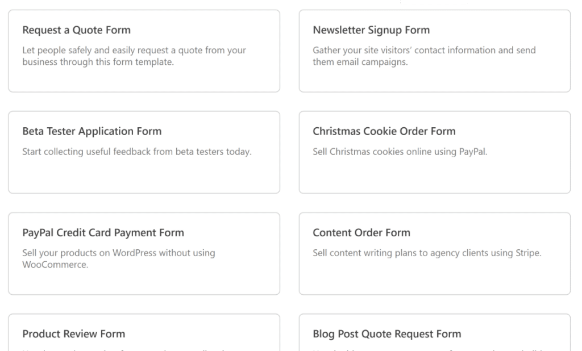Click the Newsletter Signup Form description text

pyautogui.click(x=423, y=56)
